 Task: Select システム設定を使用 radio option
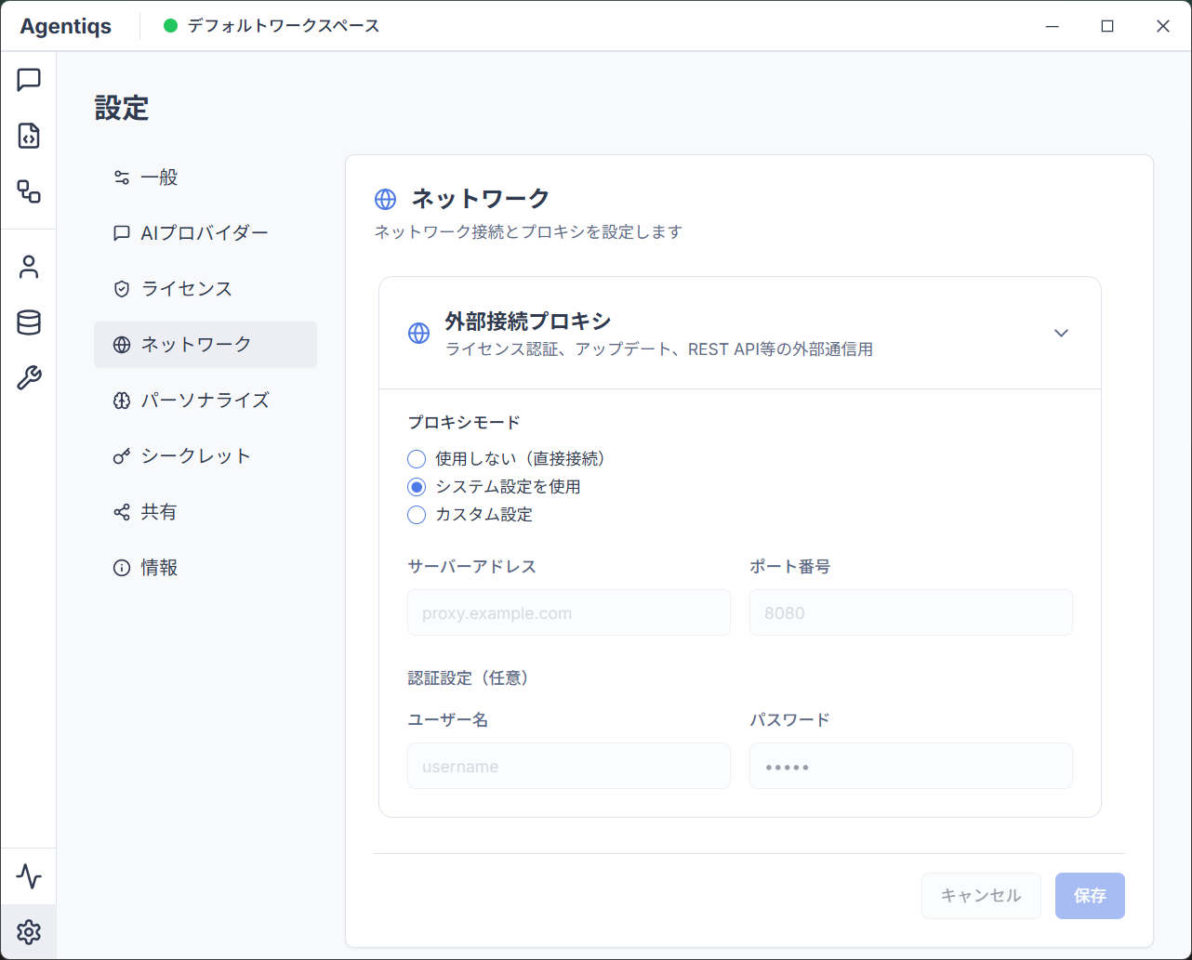tap(417, 487)
